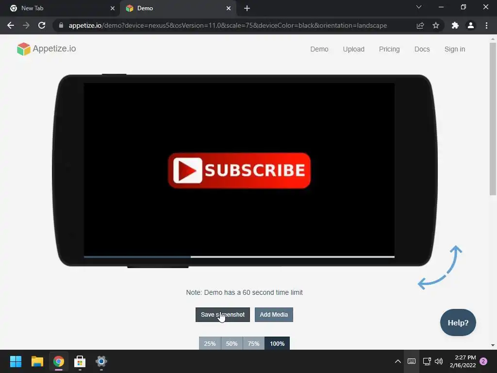Click the Add Media button
Image resolution: width=497 pixels, height=373 pixels.
point(274,315)
